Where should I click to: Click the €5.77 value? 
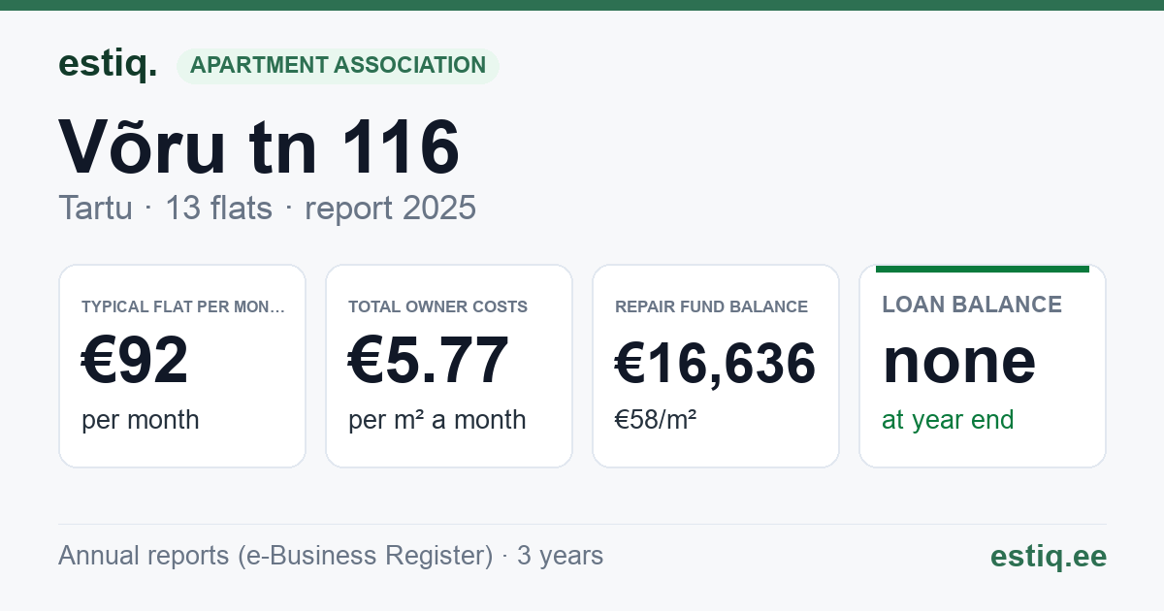click(429, 360)
